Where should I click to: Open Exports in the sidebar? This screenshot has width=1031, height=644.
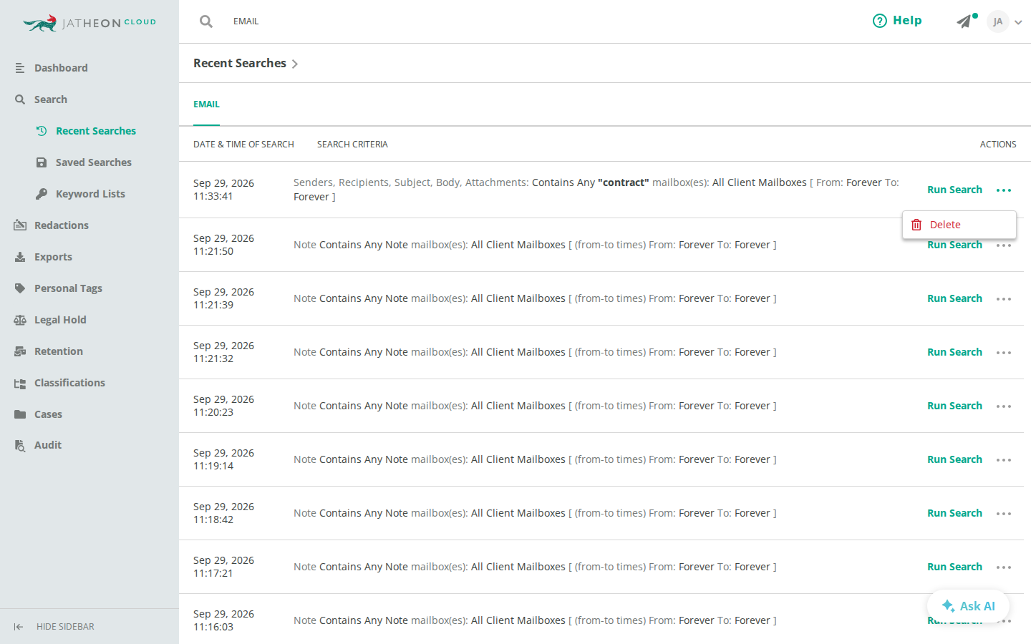point(44,257)
